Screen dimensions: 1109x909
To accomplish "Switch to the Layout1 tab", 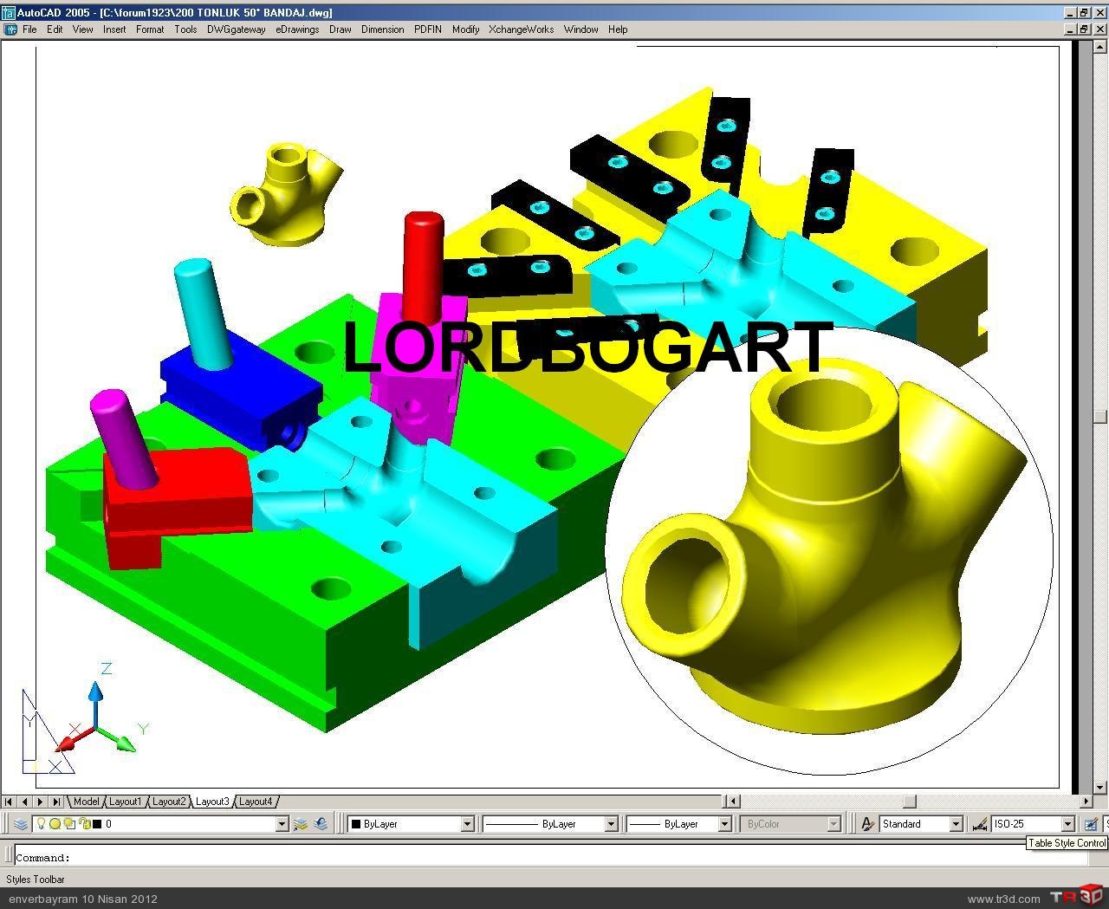I will click(x=125, y=802).
